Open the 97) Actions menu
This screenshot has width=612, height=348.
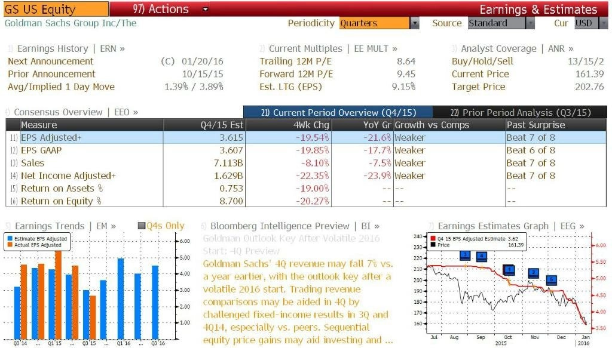pos(160,9)
